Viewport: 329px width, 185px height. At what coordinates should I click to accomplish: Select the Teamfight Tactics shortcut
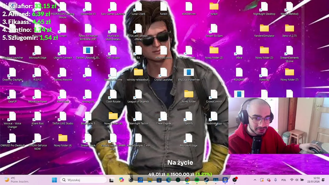tap(138, 118)
